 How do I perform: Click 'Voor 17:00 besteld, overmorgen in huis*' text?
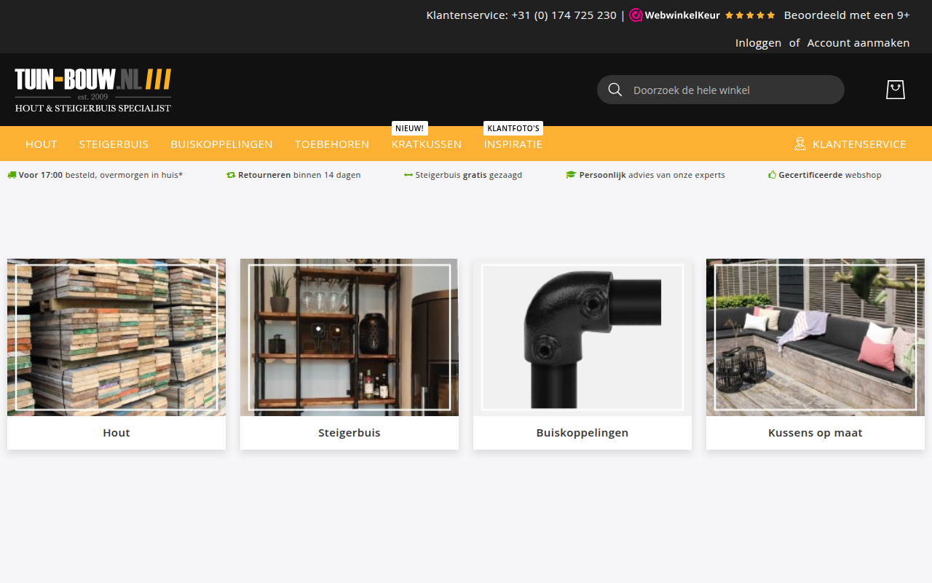point(100,175)
